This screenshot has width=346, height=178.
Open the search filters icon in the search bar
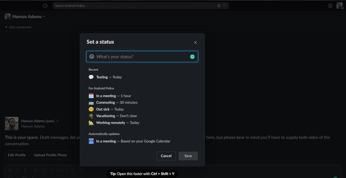tap(219, 5)
